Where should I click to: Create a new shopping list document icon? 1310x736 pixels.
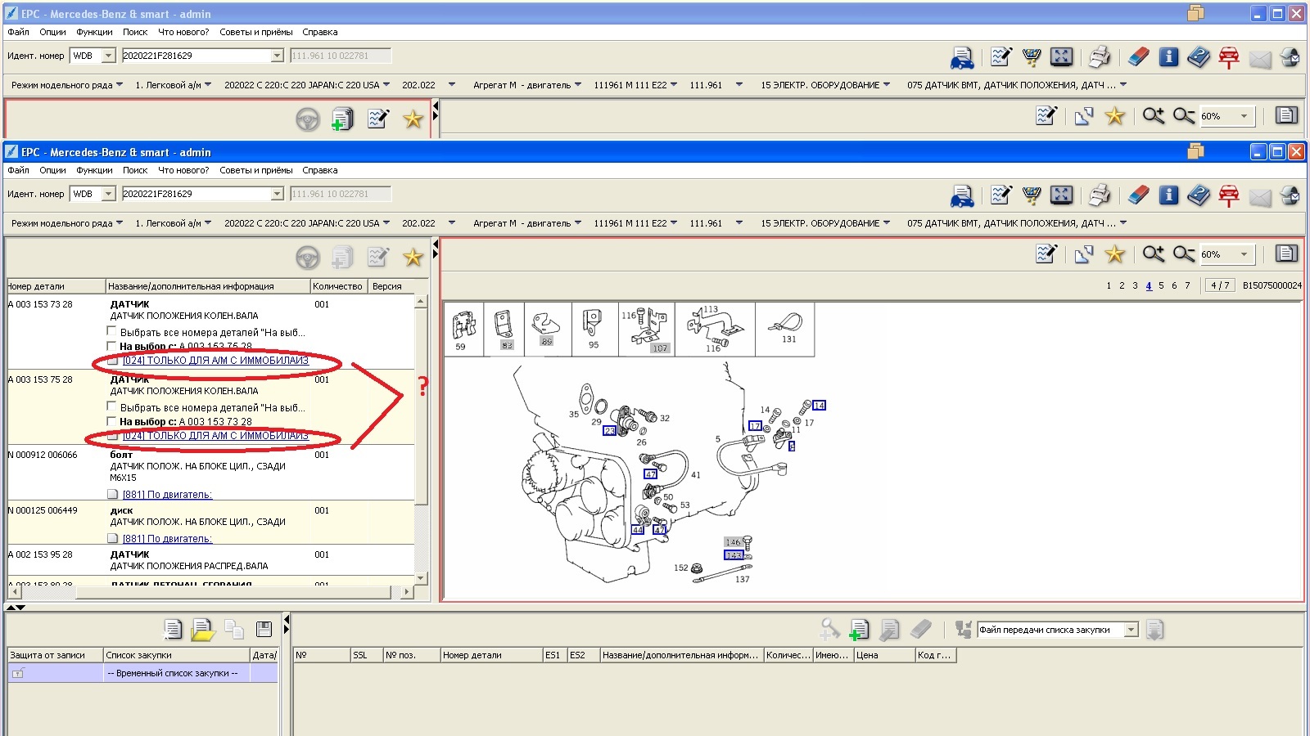pos(173,629)
